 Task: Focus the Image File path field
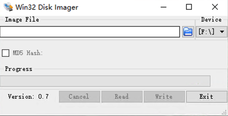tap(90, 32)
